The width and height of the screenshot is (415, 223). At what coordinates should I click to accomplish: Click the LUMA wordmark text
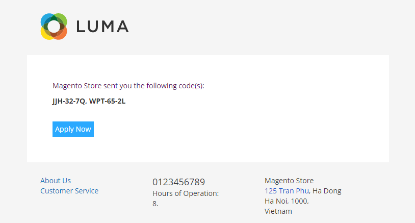click(102, 27)
